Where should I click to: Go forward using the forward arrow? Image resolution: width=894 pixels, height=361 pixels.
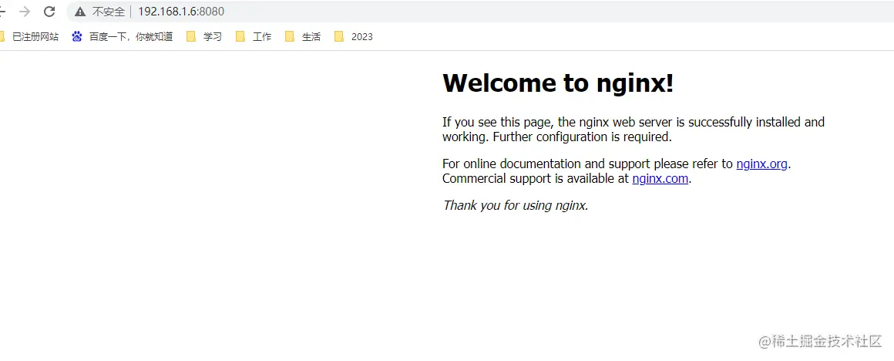click(25, 12)
